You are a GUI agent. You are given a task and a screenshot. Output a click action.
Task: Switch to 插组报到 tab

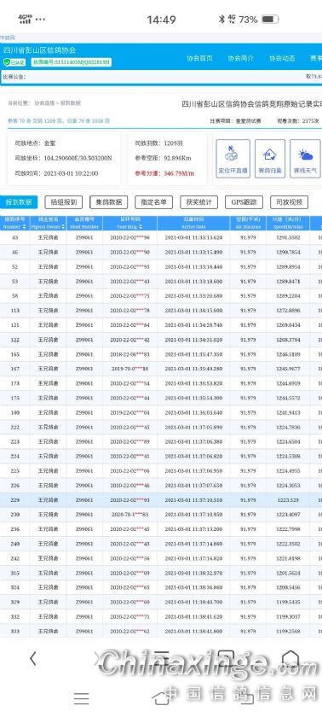pyautogui.click(x=64, y=202)
